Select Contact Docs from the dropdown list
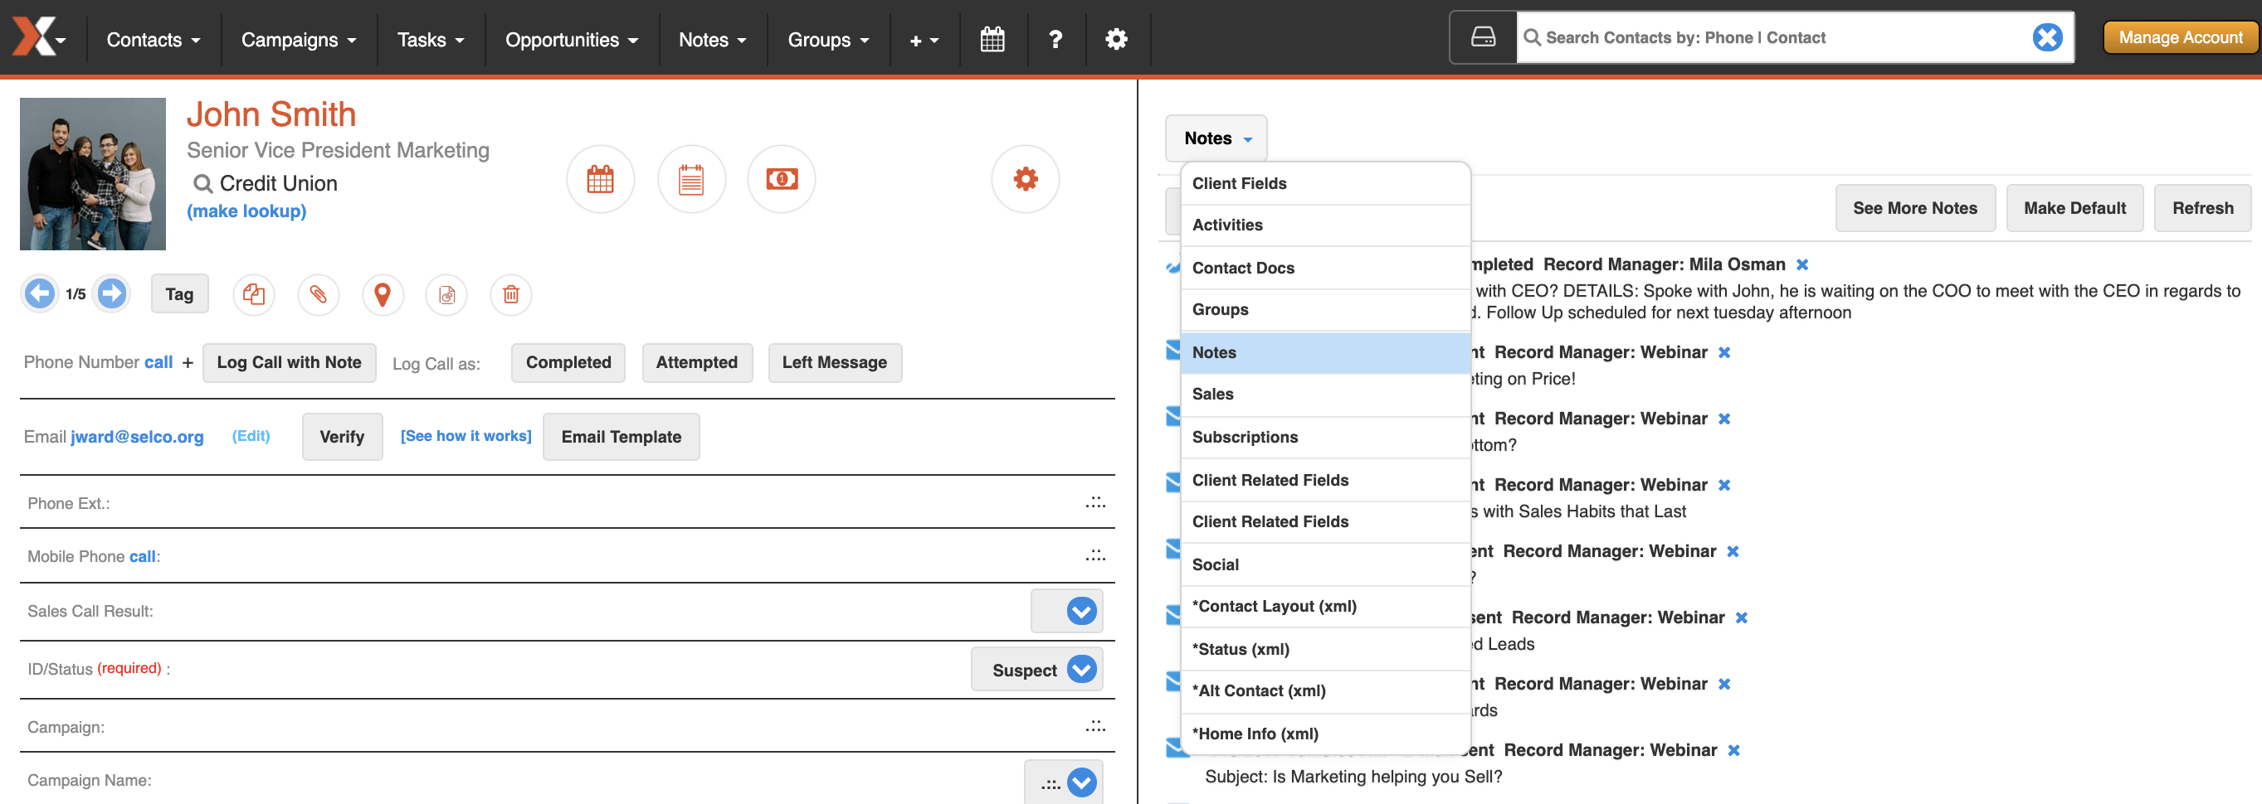2262x804 pixels. pos(1325,269)
